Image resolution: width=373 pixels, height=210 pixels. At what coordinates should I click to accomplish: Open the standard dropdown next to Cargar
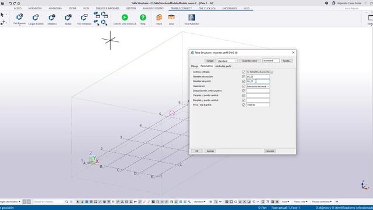point(227,61)
